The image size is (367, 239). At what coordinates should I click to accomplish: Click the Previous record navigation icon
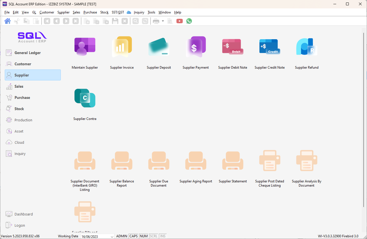tap(57, 21)
